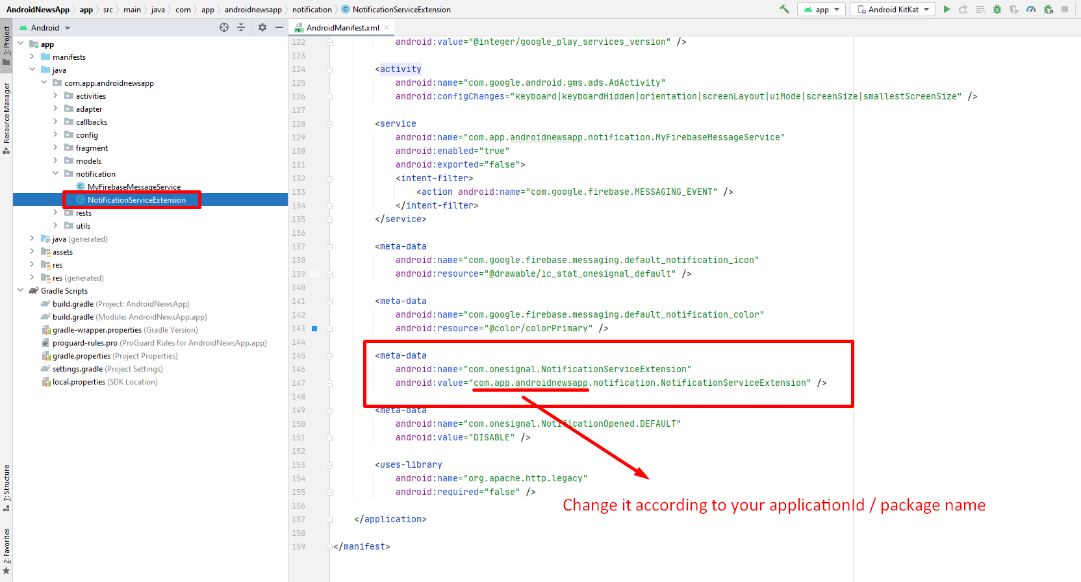Expand the adapter package
The width and height of the screenshot is (1081, 582).
(56, 108)
